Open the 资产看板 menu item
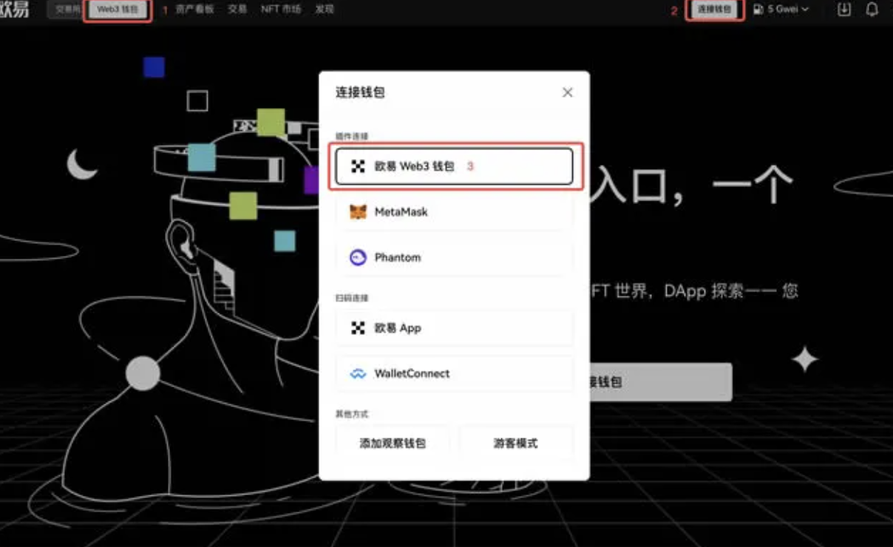Viewport: 893px width, 547px height. coord(194,9)
